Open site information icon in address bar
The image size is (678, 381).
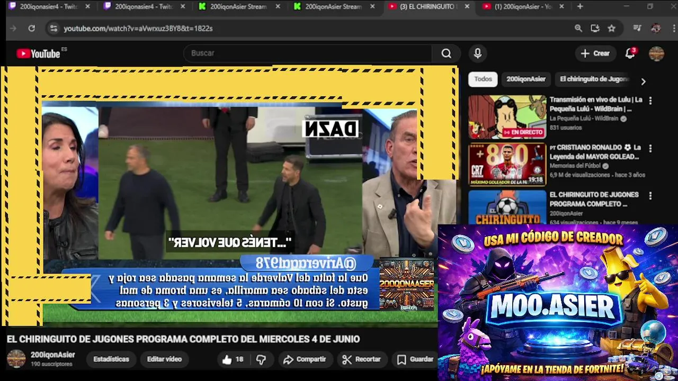click(53, 28)
